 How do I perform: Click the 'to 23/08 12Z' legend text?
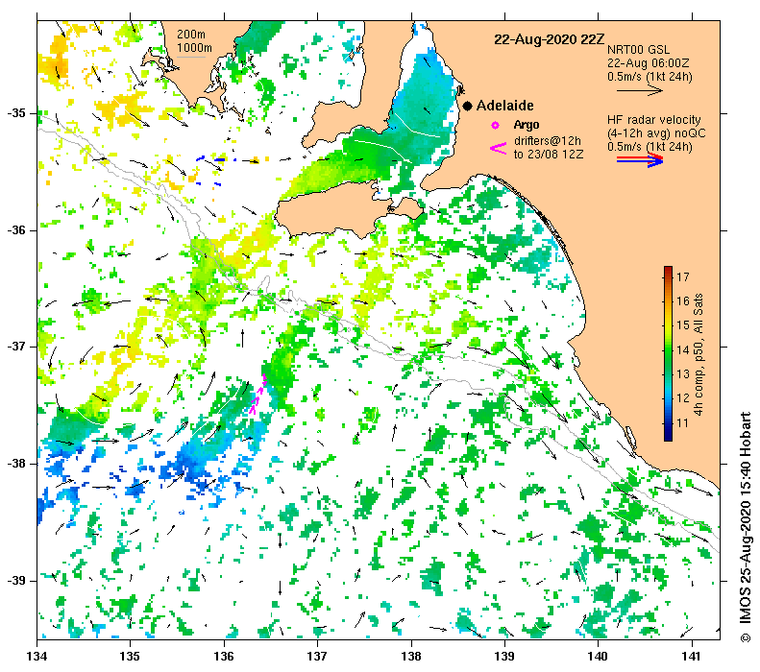coord(549,155)
